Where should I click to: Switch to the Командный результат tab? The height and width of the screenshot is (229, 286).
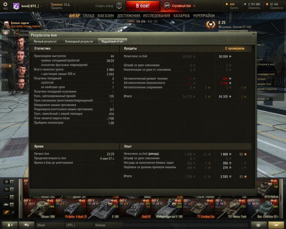point(79,41)
